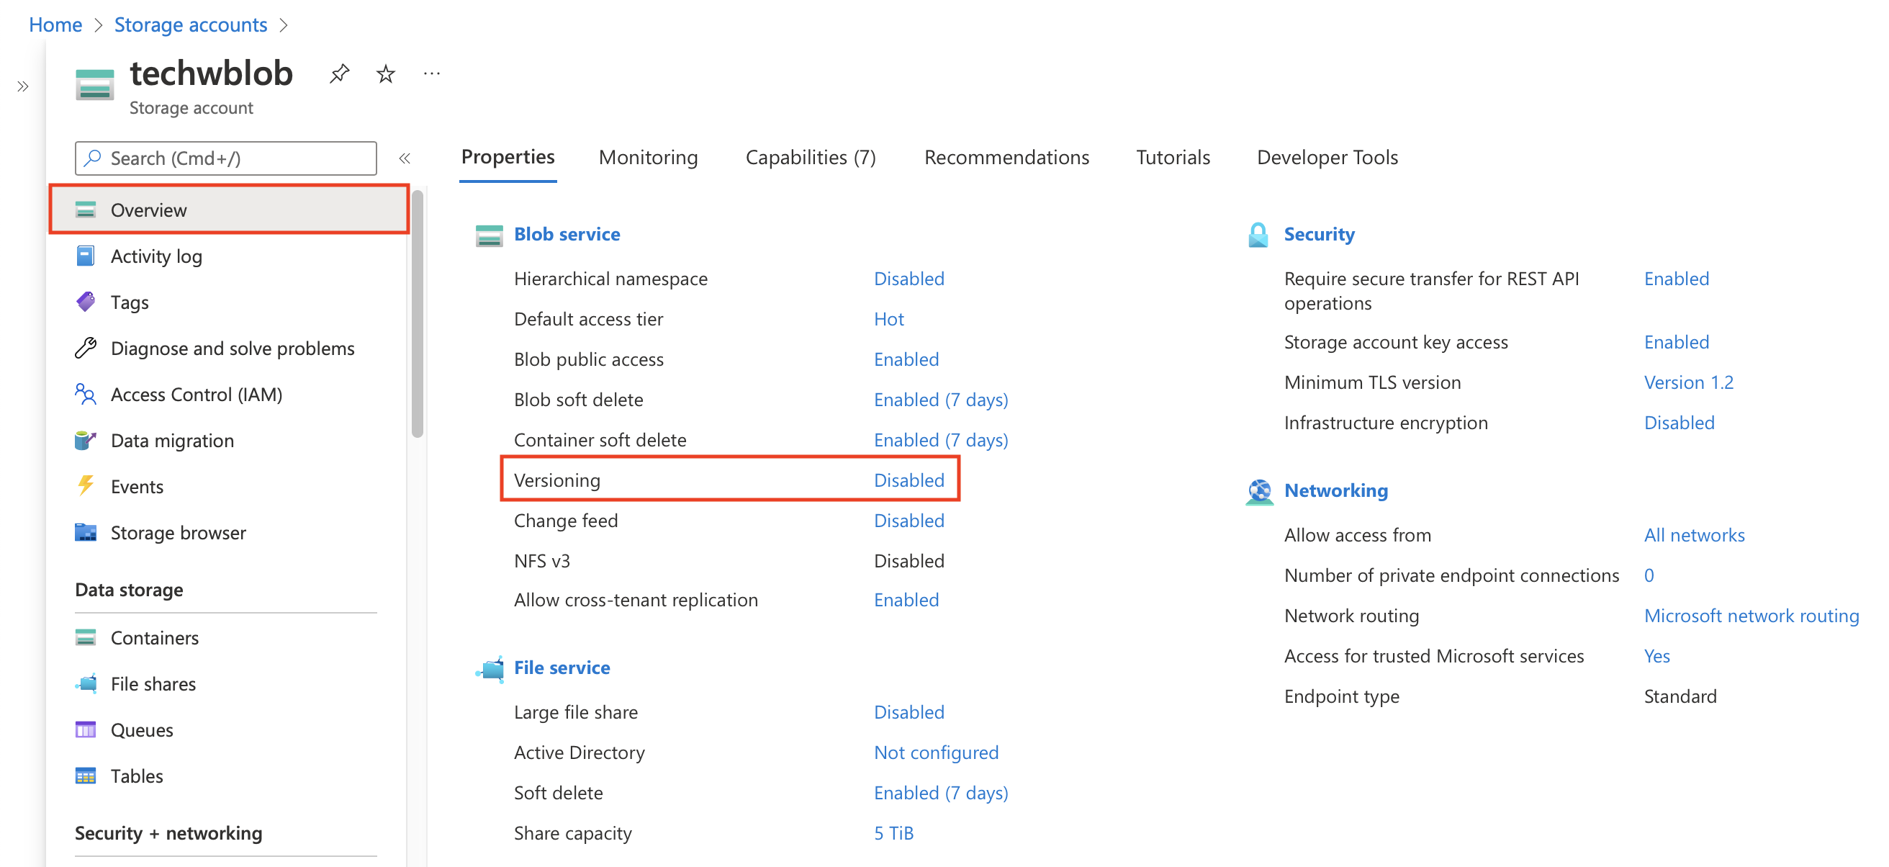
Task: Open Tags from the sidebar
Action: 129,302
